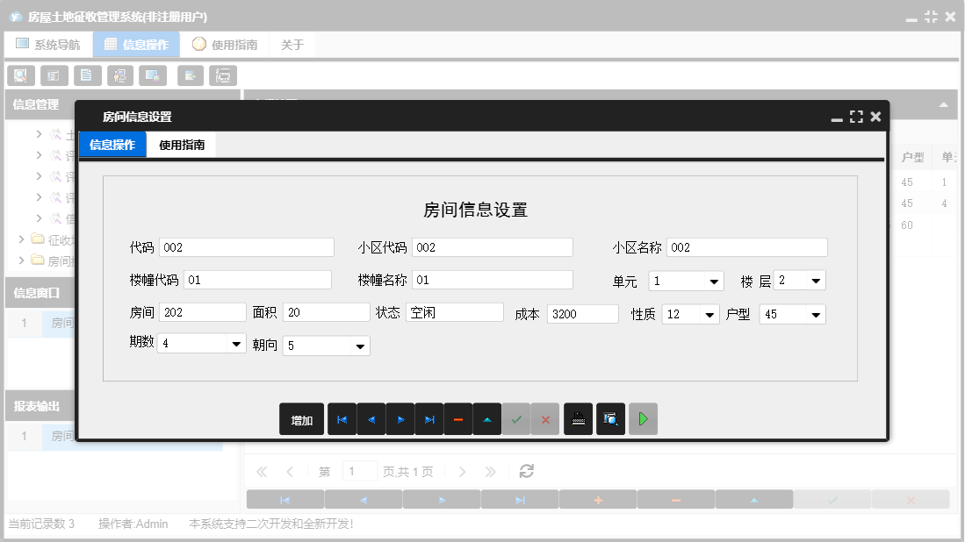The image size is (965, 542).
Task: Select the first record navigation icon
Action: point(342,419)
